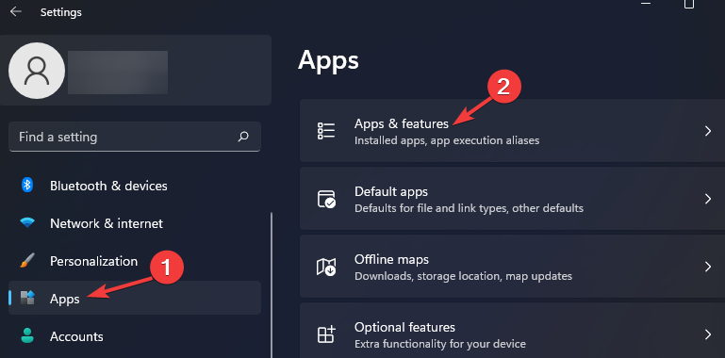Expand Apps & features chevron arrow
The height and width of the screenshot is (358, 725).
tap(707, 131)
